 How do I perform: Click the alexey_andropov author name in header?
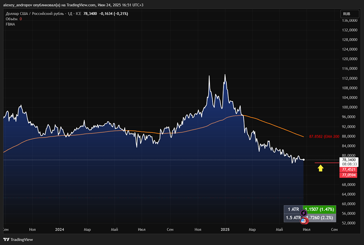pos(17,5)
